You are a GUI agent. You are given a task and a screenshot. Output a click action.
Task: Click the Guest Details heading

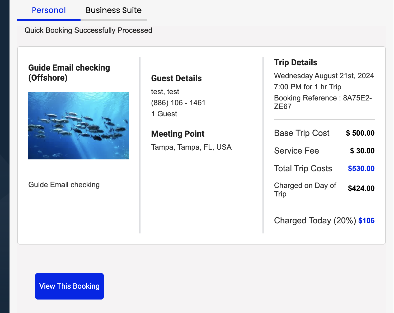(176, 78)
